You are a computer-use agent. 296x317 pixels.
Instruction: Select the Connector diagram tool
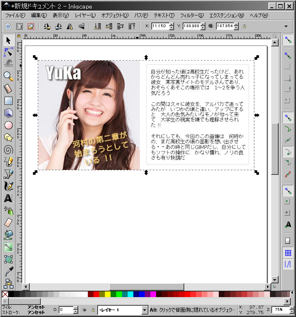click(x=9, y=283)
